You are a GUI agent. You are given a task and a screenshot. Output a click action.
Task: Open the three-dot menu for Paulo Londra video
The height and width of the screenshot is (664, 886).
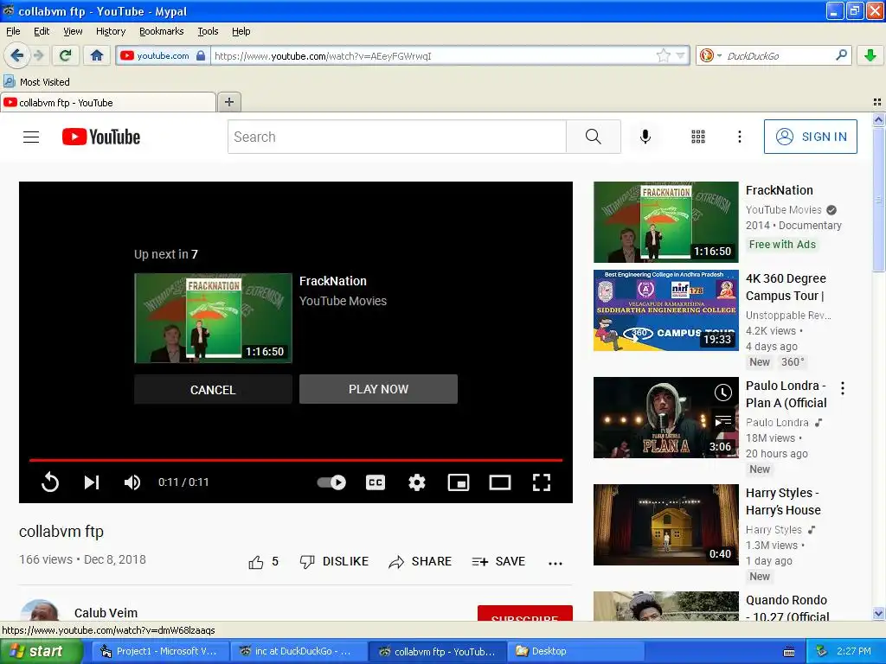[843, 388]
